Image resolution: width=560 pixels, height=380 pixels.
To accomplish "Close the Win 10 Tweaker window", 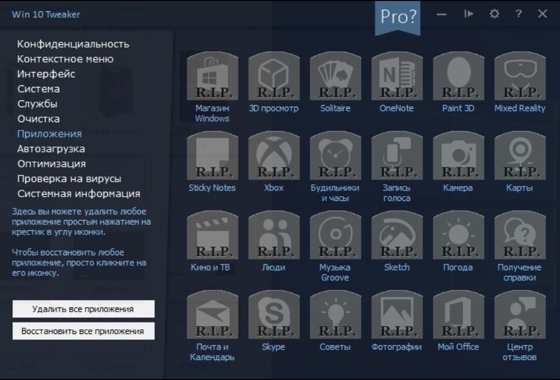I will [542, 14].
